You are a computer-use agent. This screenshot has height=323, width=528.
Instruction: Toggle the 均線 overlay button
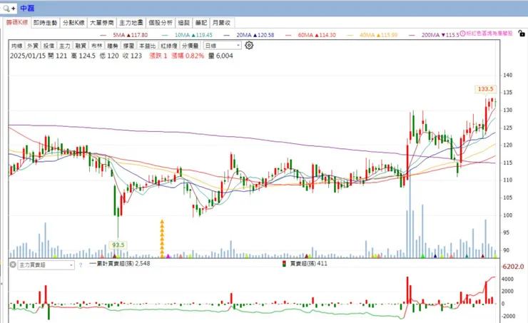pos(17,46)
